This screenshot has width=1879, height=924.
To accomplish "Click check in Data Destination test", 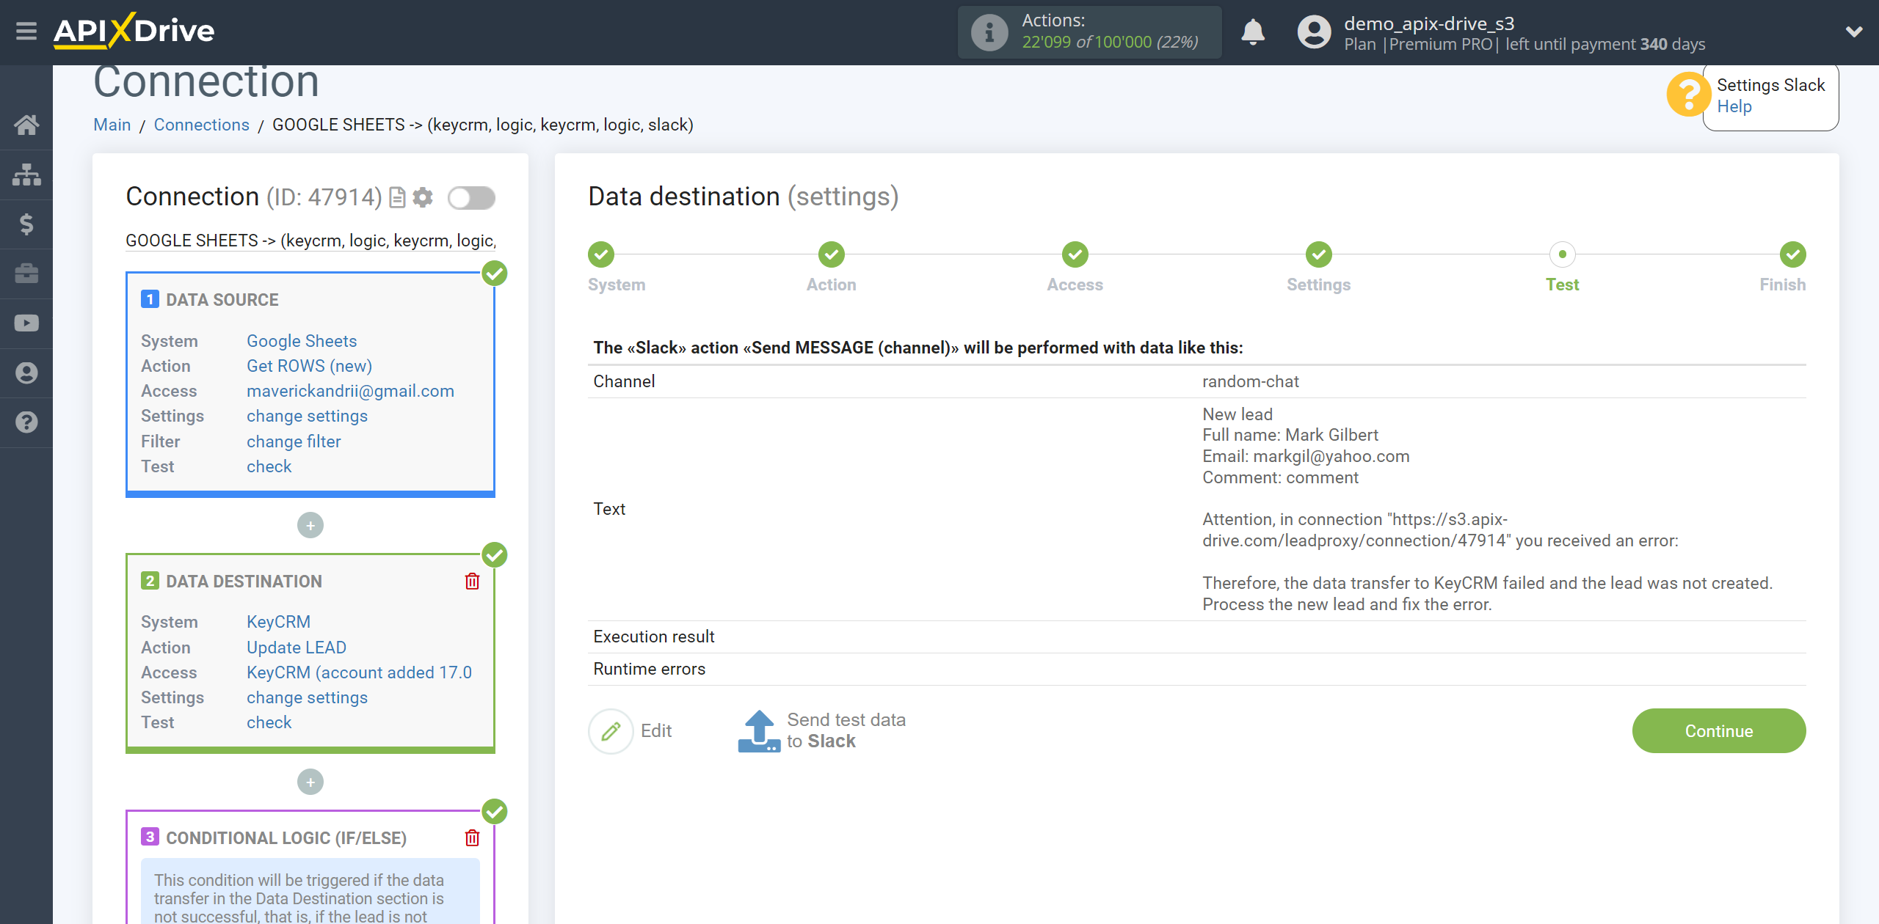I will click(269, 722).
